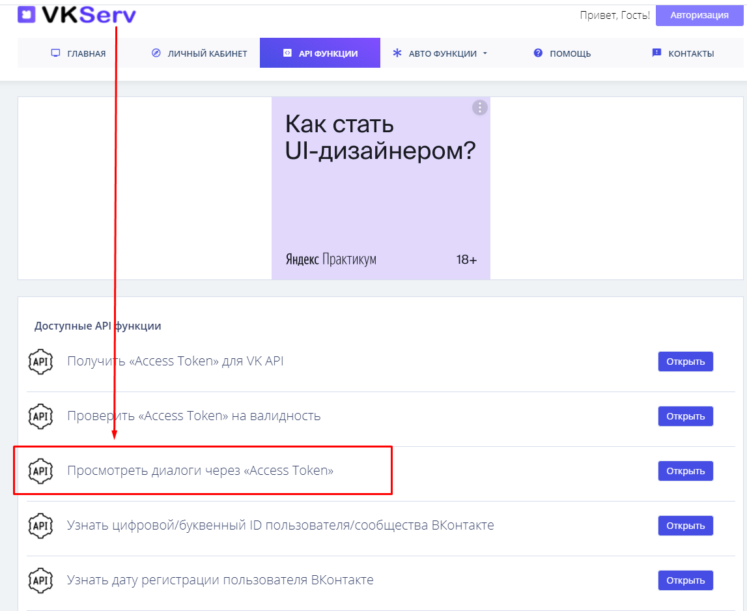The height and width of the screenshot is (611, 747).
Task: Click Просмотреть диалоги через «Access Token»
Action: [200, 471]
